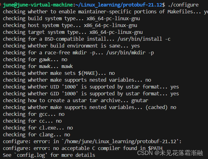Click the '(cached) no' nested variables result
This screenshot has width=208, height=159.
pos(161,107)
